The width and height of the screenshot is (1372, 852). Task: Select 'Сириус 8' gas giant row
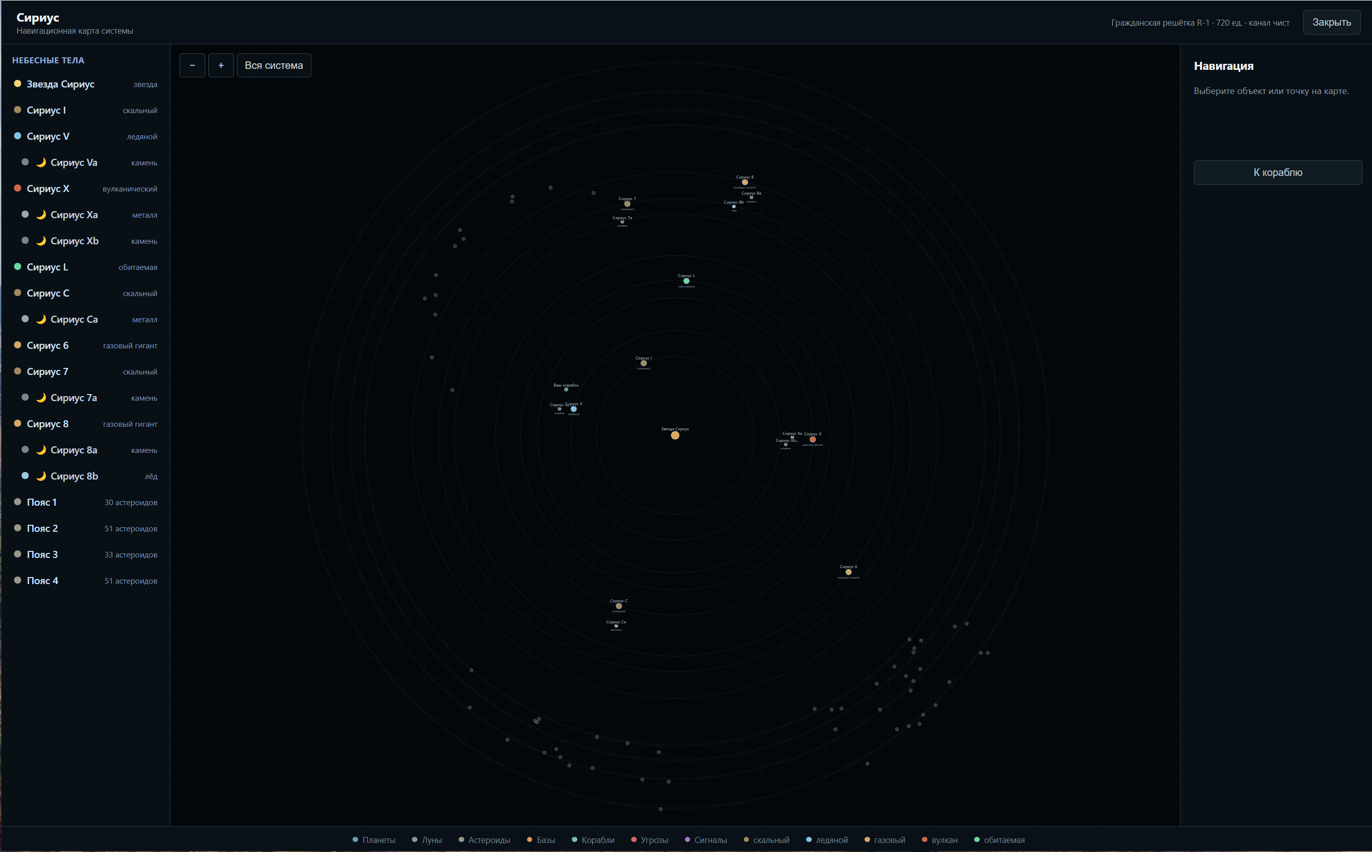pos(85,424)
